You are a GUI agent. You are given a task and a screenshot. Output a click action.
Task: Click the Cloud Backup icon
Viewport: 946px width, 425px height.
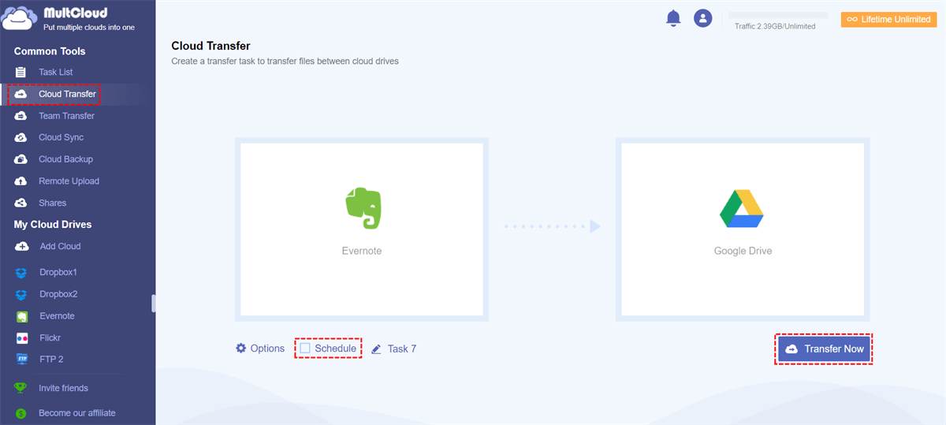coord(21,159)
